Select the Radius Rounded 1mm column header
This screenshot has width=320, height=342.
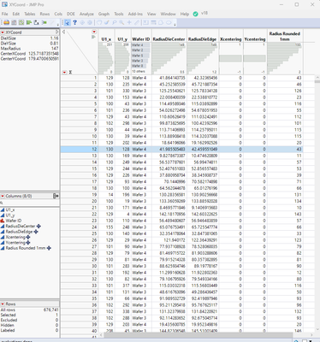[x=285, y=36]
